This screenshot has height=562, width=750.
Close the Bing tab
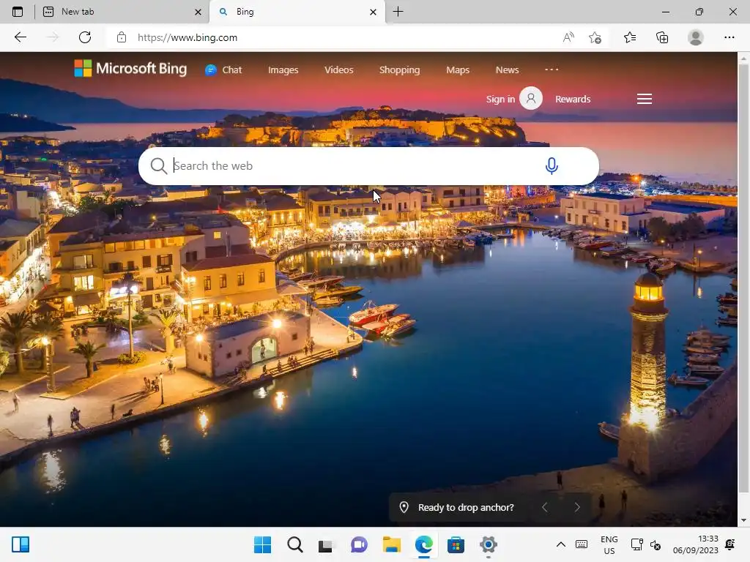pyautogui.click(x=373, y=12)
